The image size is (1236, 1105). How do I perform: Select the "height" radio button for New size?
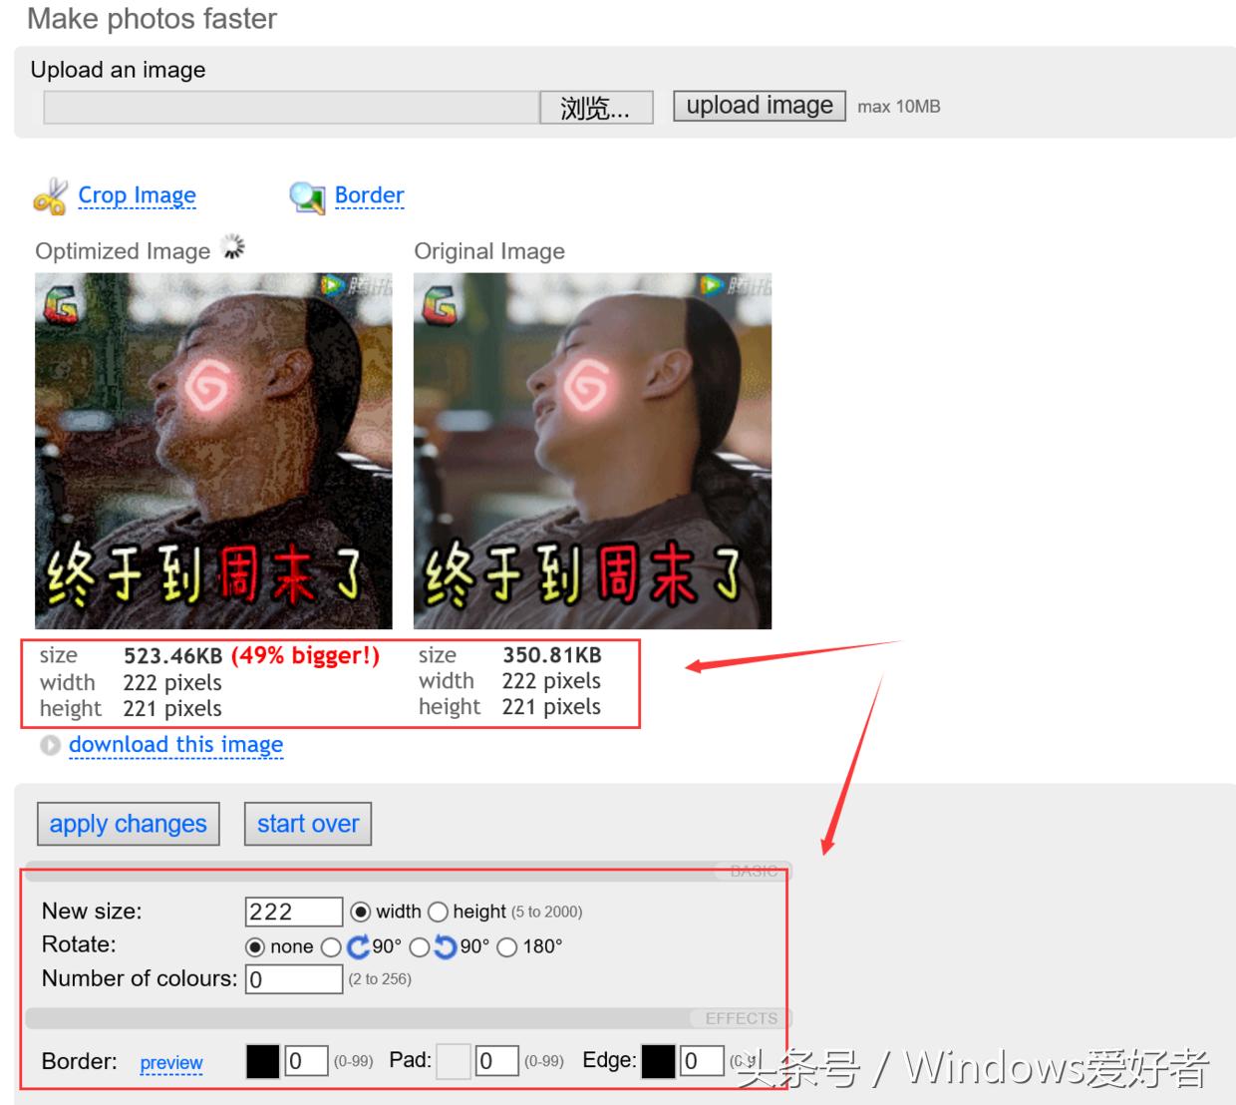point(439,912)
